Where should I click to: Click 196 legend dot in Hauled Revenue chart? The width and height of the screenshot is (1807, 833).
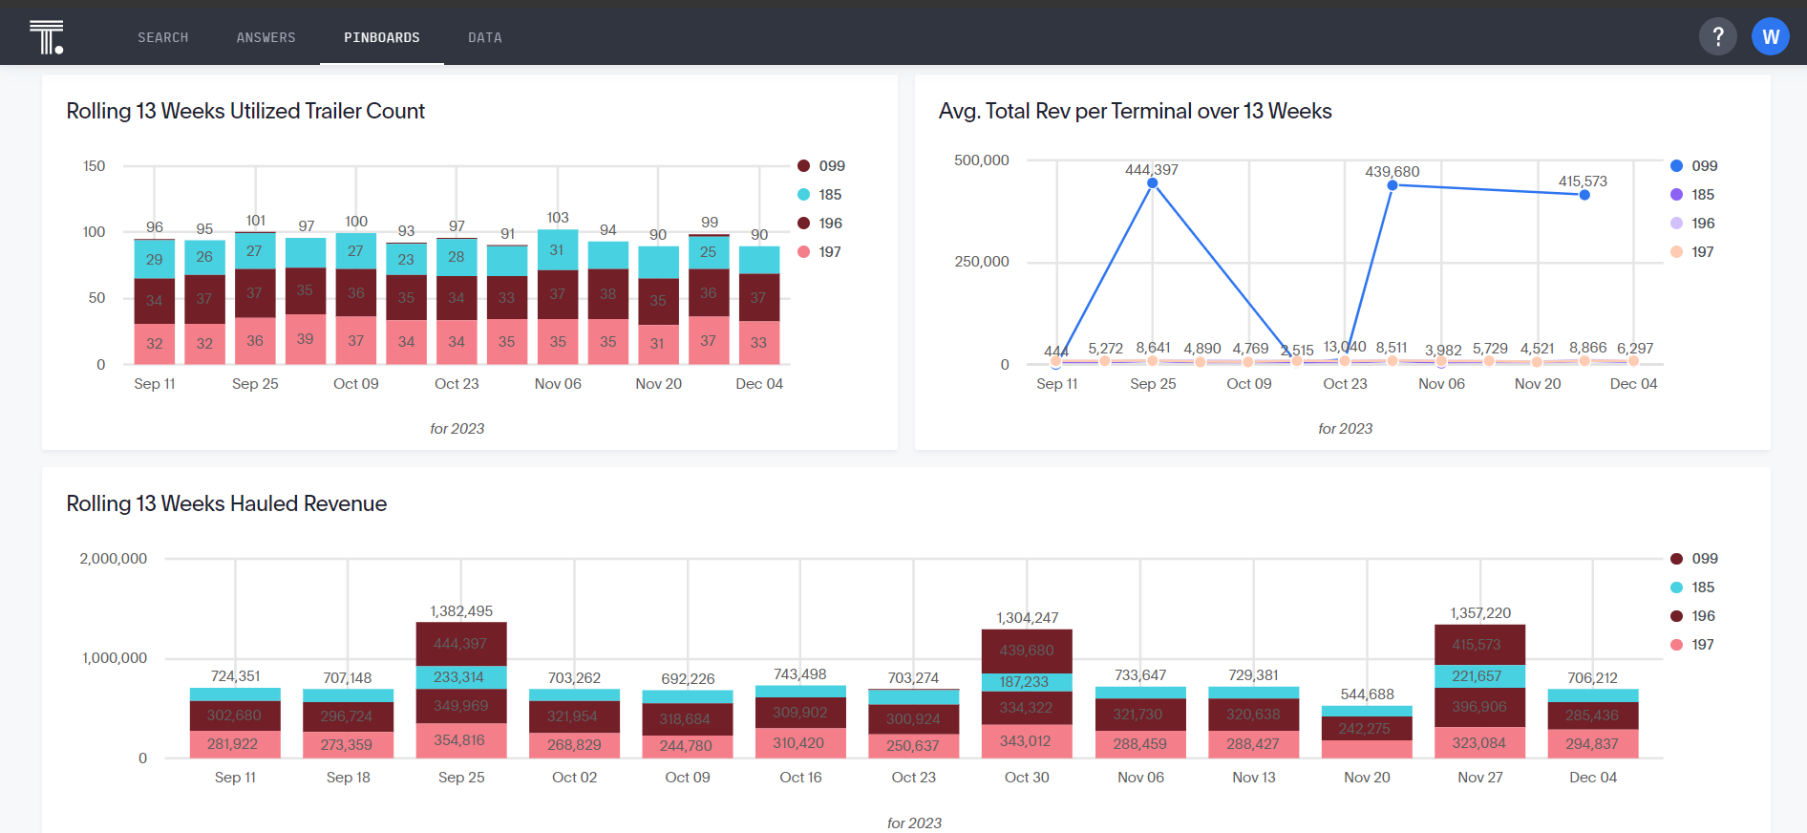point(1676,616)
